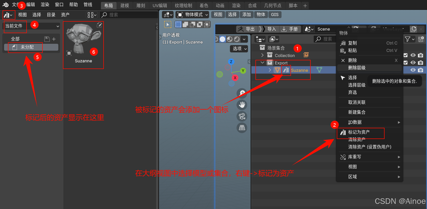Click the new collection icon
The width and height of the screenshot is (427, 209).
tap(421, 39)
